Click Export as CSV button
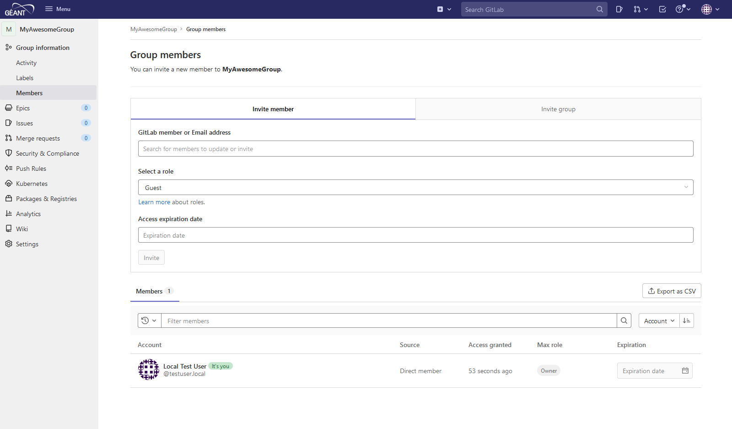The height and width of the screenshot is (429, 732). [x=672, y=291]
